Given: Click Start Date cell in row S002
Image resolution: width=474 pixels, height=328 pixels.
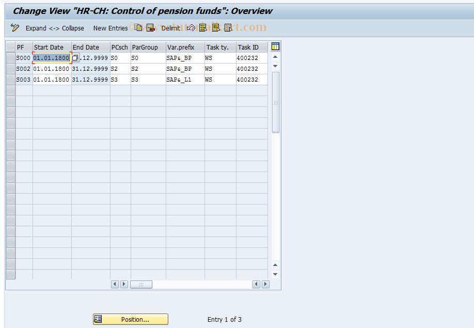Looking at the screenshot, I should 52,69.
